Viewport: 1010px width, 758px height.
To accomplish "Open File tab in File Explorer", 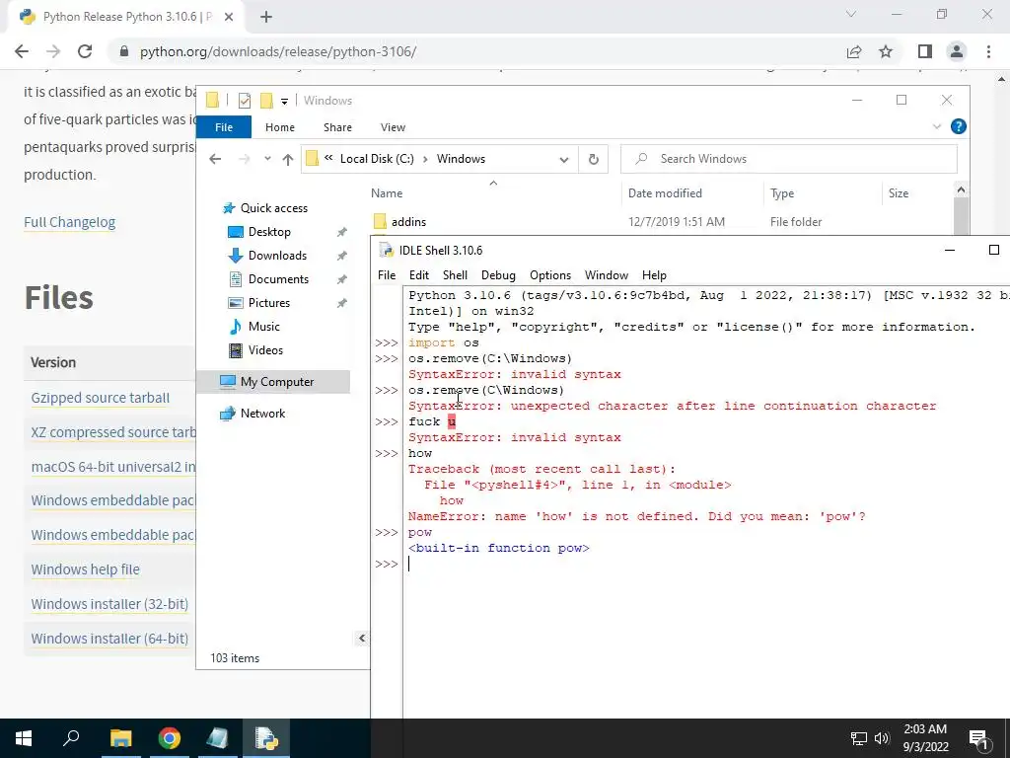I will (x=224, y=127).
